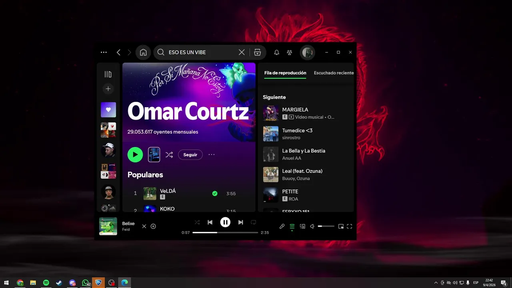Expand Your Library sidebar
The image size is (512, 288).
(108, 74)
